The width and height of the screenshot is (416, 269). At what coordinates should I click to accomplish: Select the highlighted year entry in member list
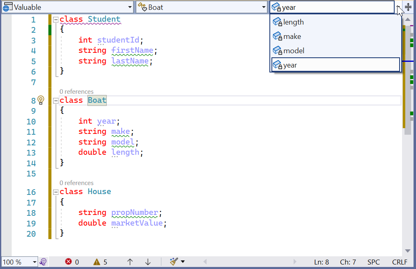tap(336, 65)
